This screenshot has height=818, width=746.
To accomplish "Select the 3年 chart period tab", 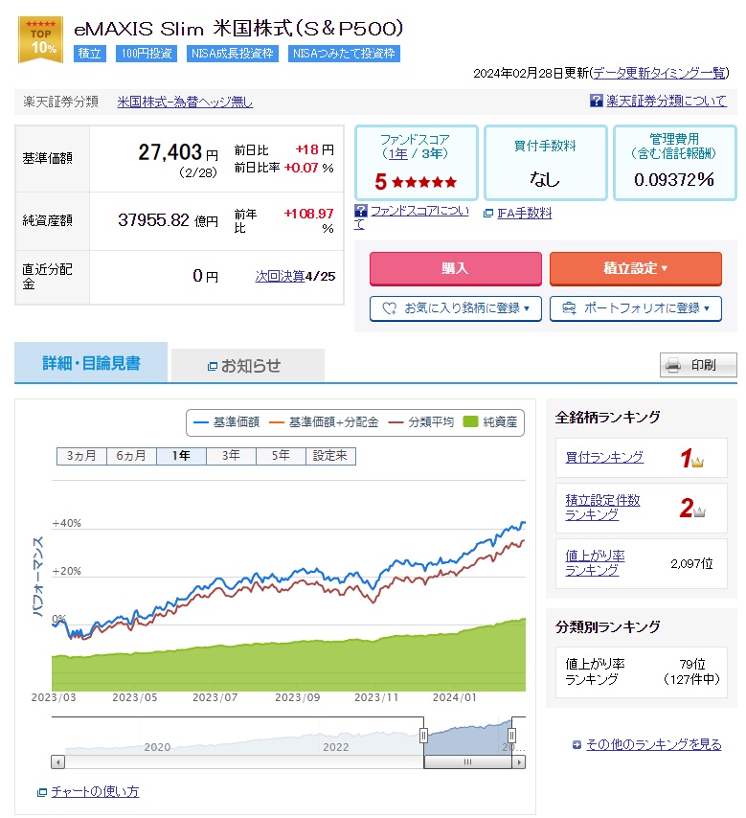I will click(231, 456).
